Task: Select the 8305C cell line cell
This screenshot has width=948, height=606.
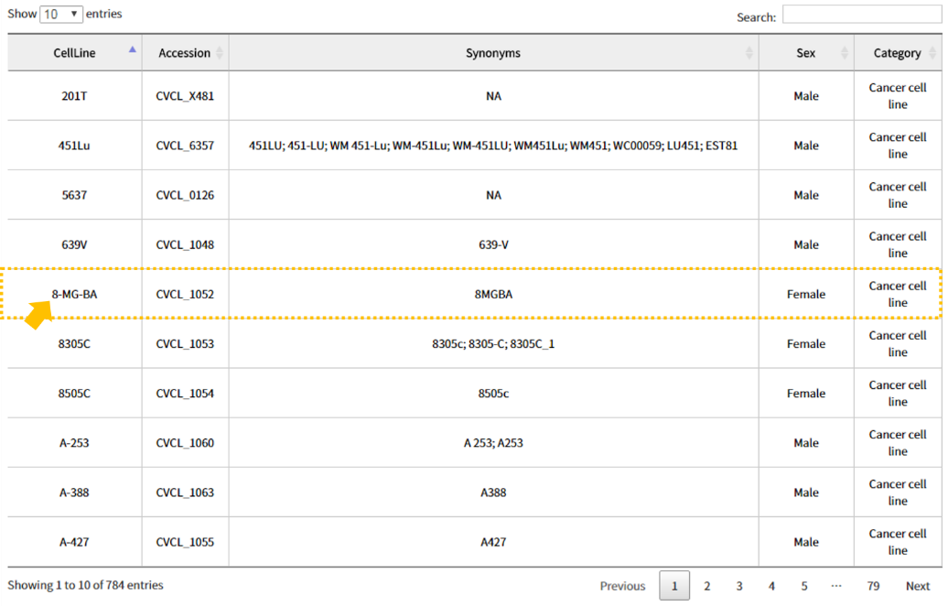Action: click(74, 344)
